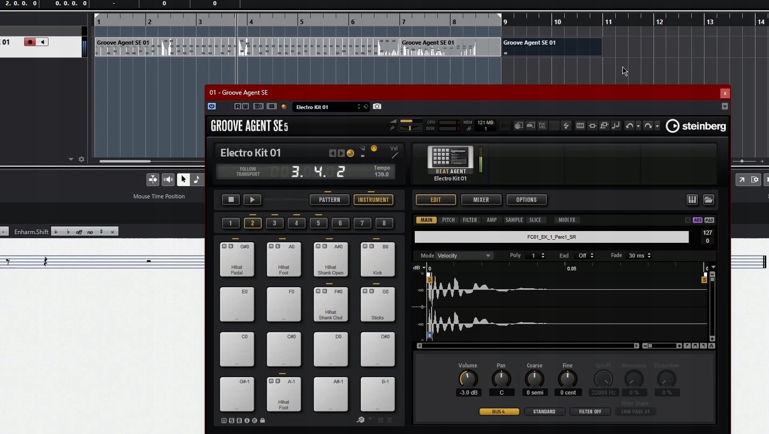Viewport: 769px width, 434px height.
Task: Adjust the Fine tuning knob
Action: tap(567, 378)
